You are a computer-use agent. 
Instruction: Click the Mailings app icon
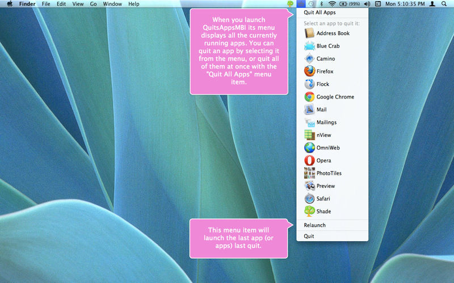[x=309, y=122]
